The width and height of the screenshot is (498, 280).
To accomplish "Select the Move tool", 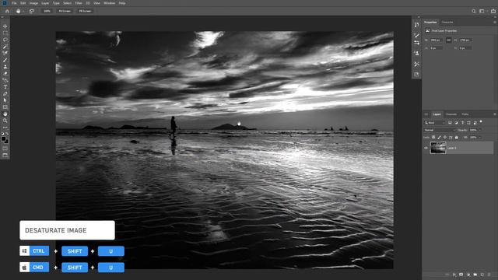I will [x=5, y=26].
